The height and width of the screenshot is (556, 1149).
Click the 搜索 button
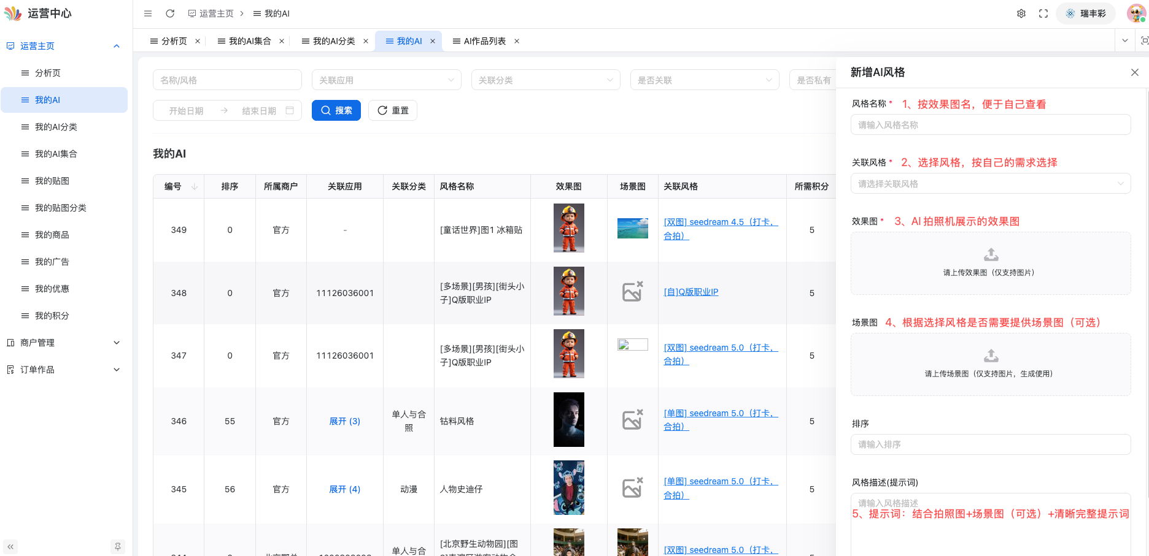pyautogui.click(x=336, y=110)
